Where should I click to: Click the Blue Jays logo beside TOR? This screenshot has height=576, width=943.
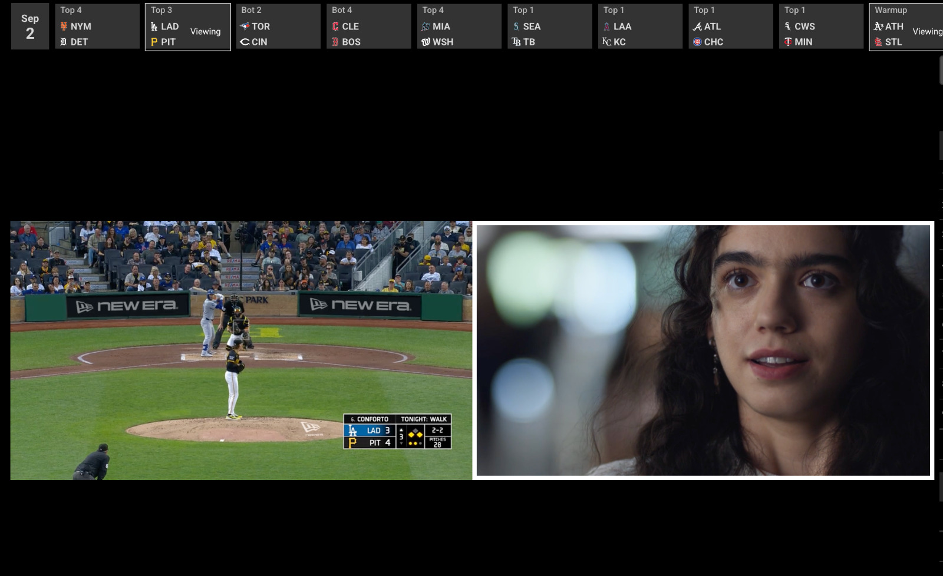(245, 27)
